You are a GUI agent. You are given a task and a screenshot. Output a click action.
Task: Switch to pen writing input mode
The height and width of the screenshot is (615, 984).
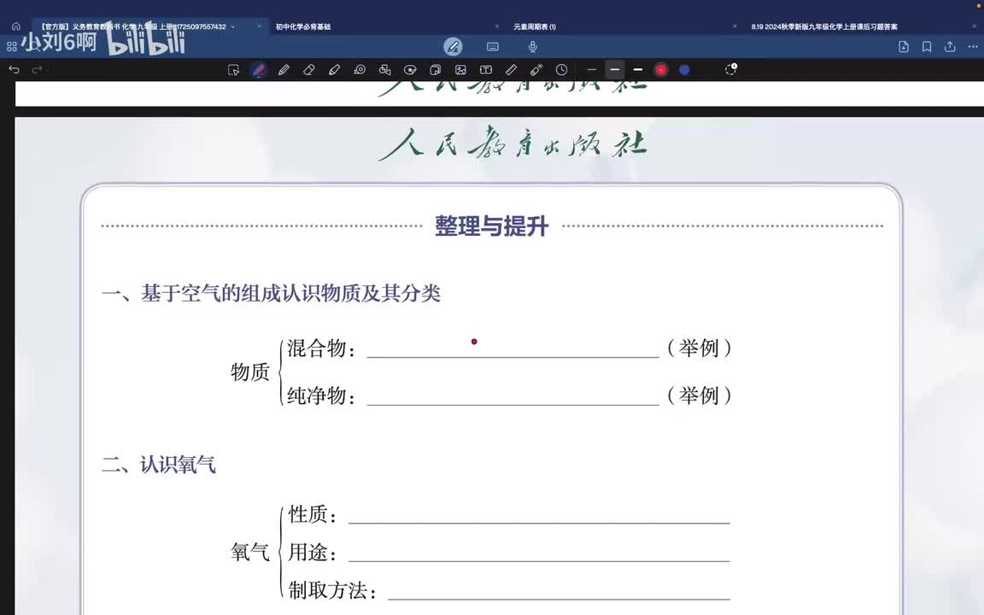click(453, 46)
